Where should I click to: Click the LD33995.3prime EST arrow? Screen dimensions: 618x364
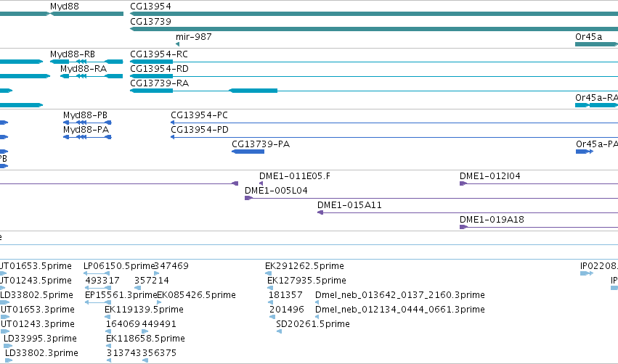[x=8, y=346]
